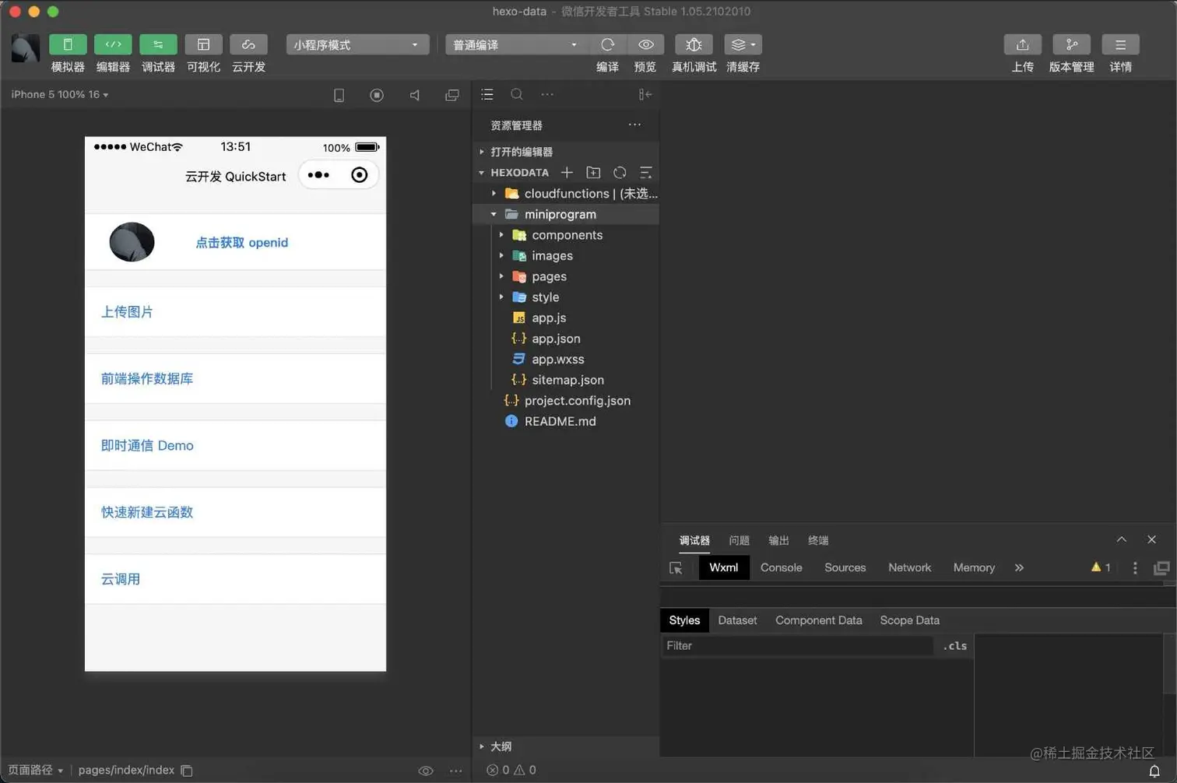Screen dimensions: 1177x783
Task: Collapse the HEXODATA project root
Action: click(x=514, y=172)
